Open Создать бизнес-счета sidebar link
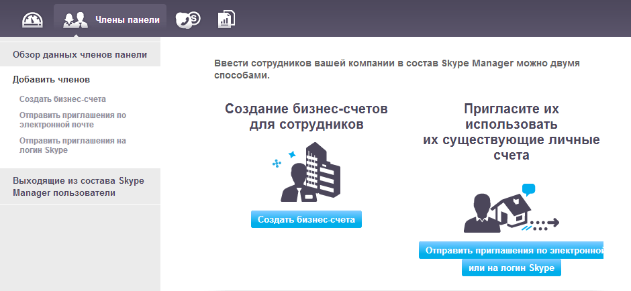The height and width of the screenshot is (291, 631). pos(63,99)
